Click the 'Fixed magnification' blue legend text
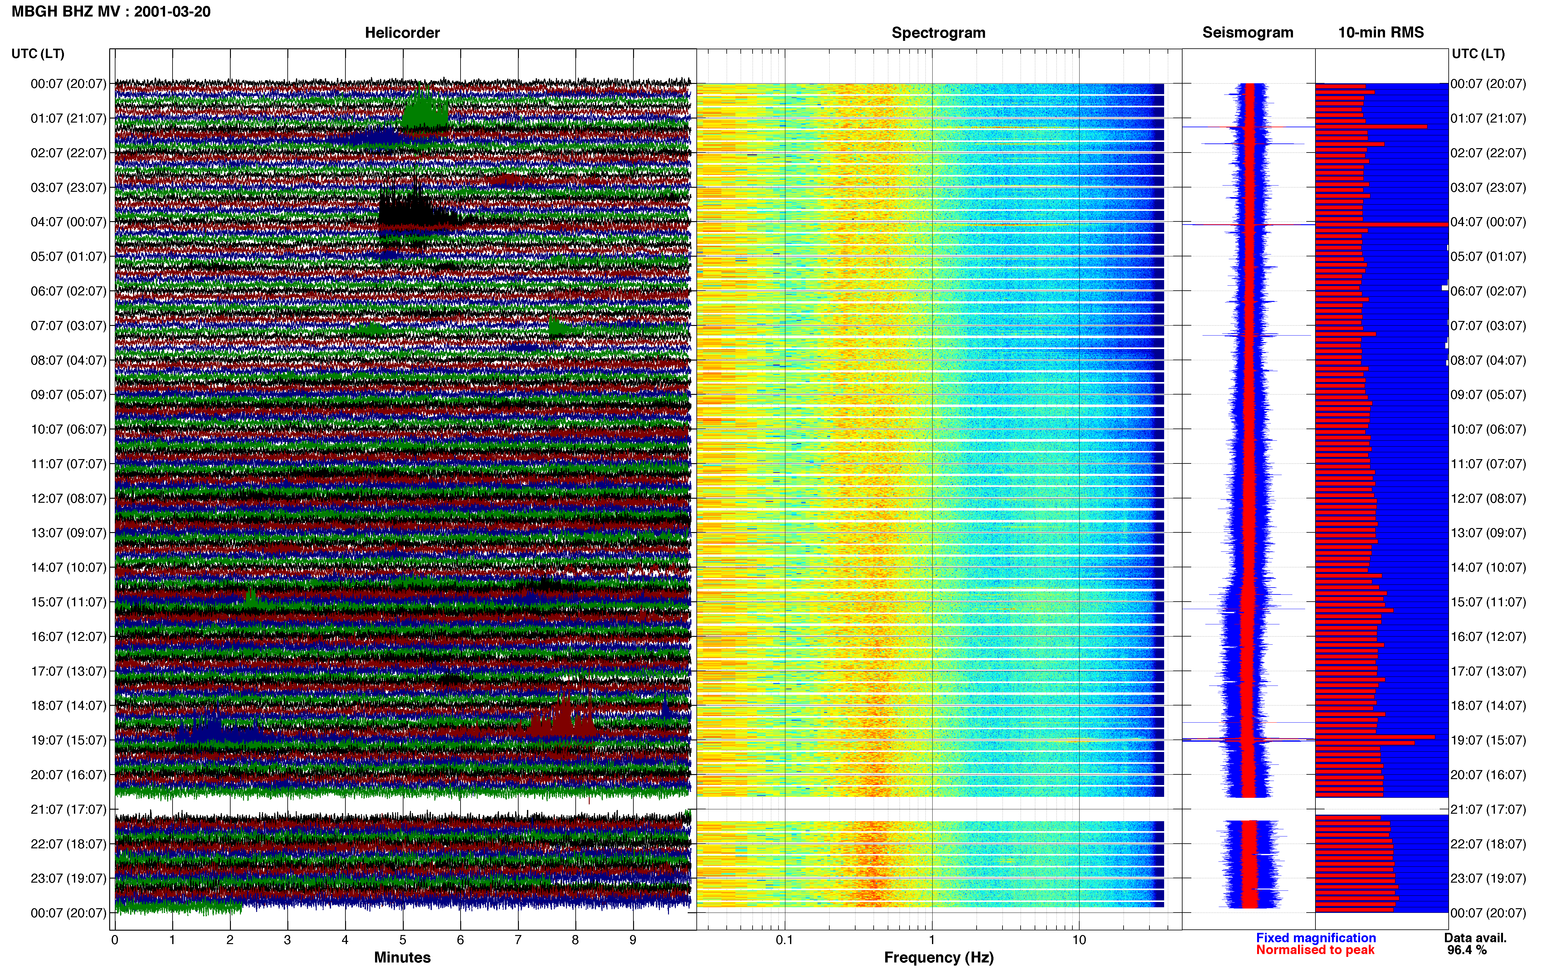The width and height of the screenshot is (1566, 979). click(x=1315, y=938)
